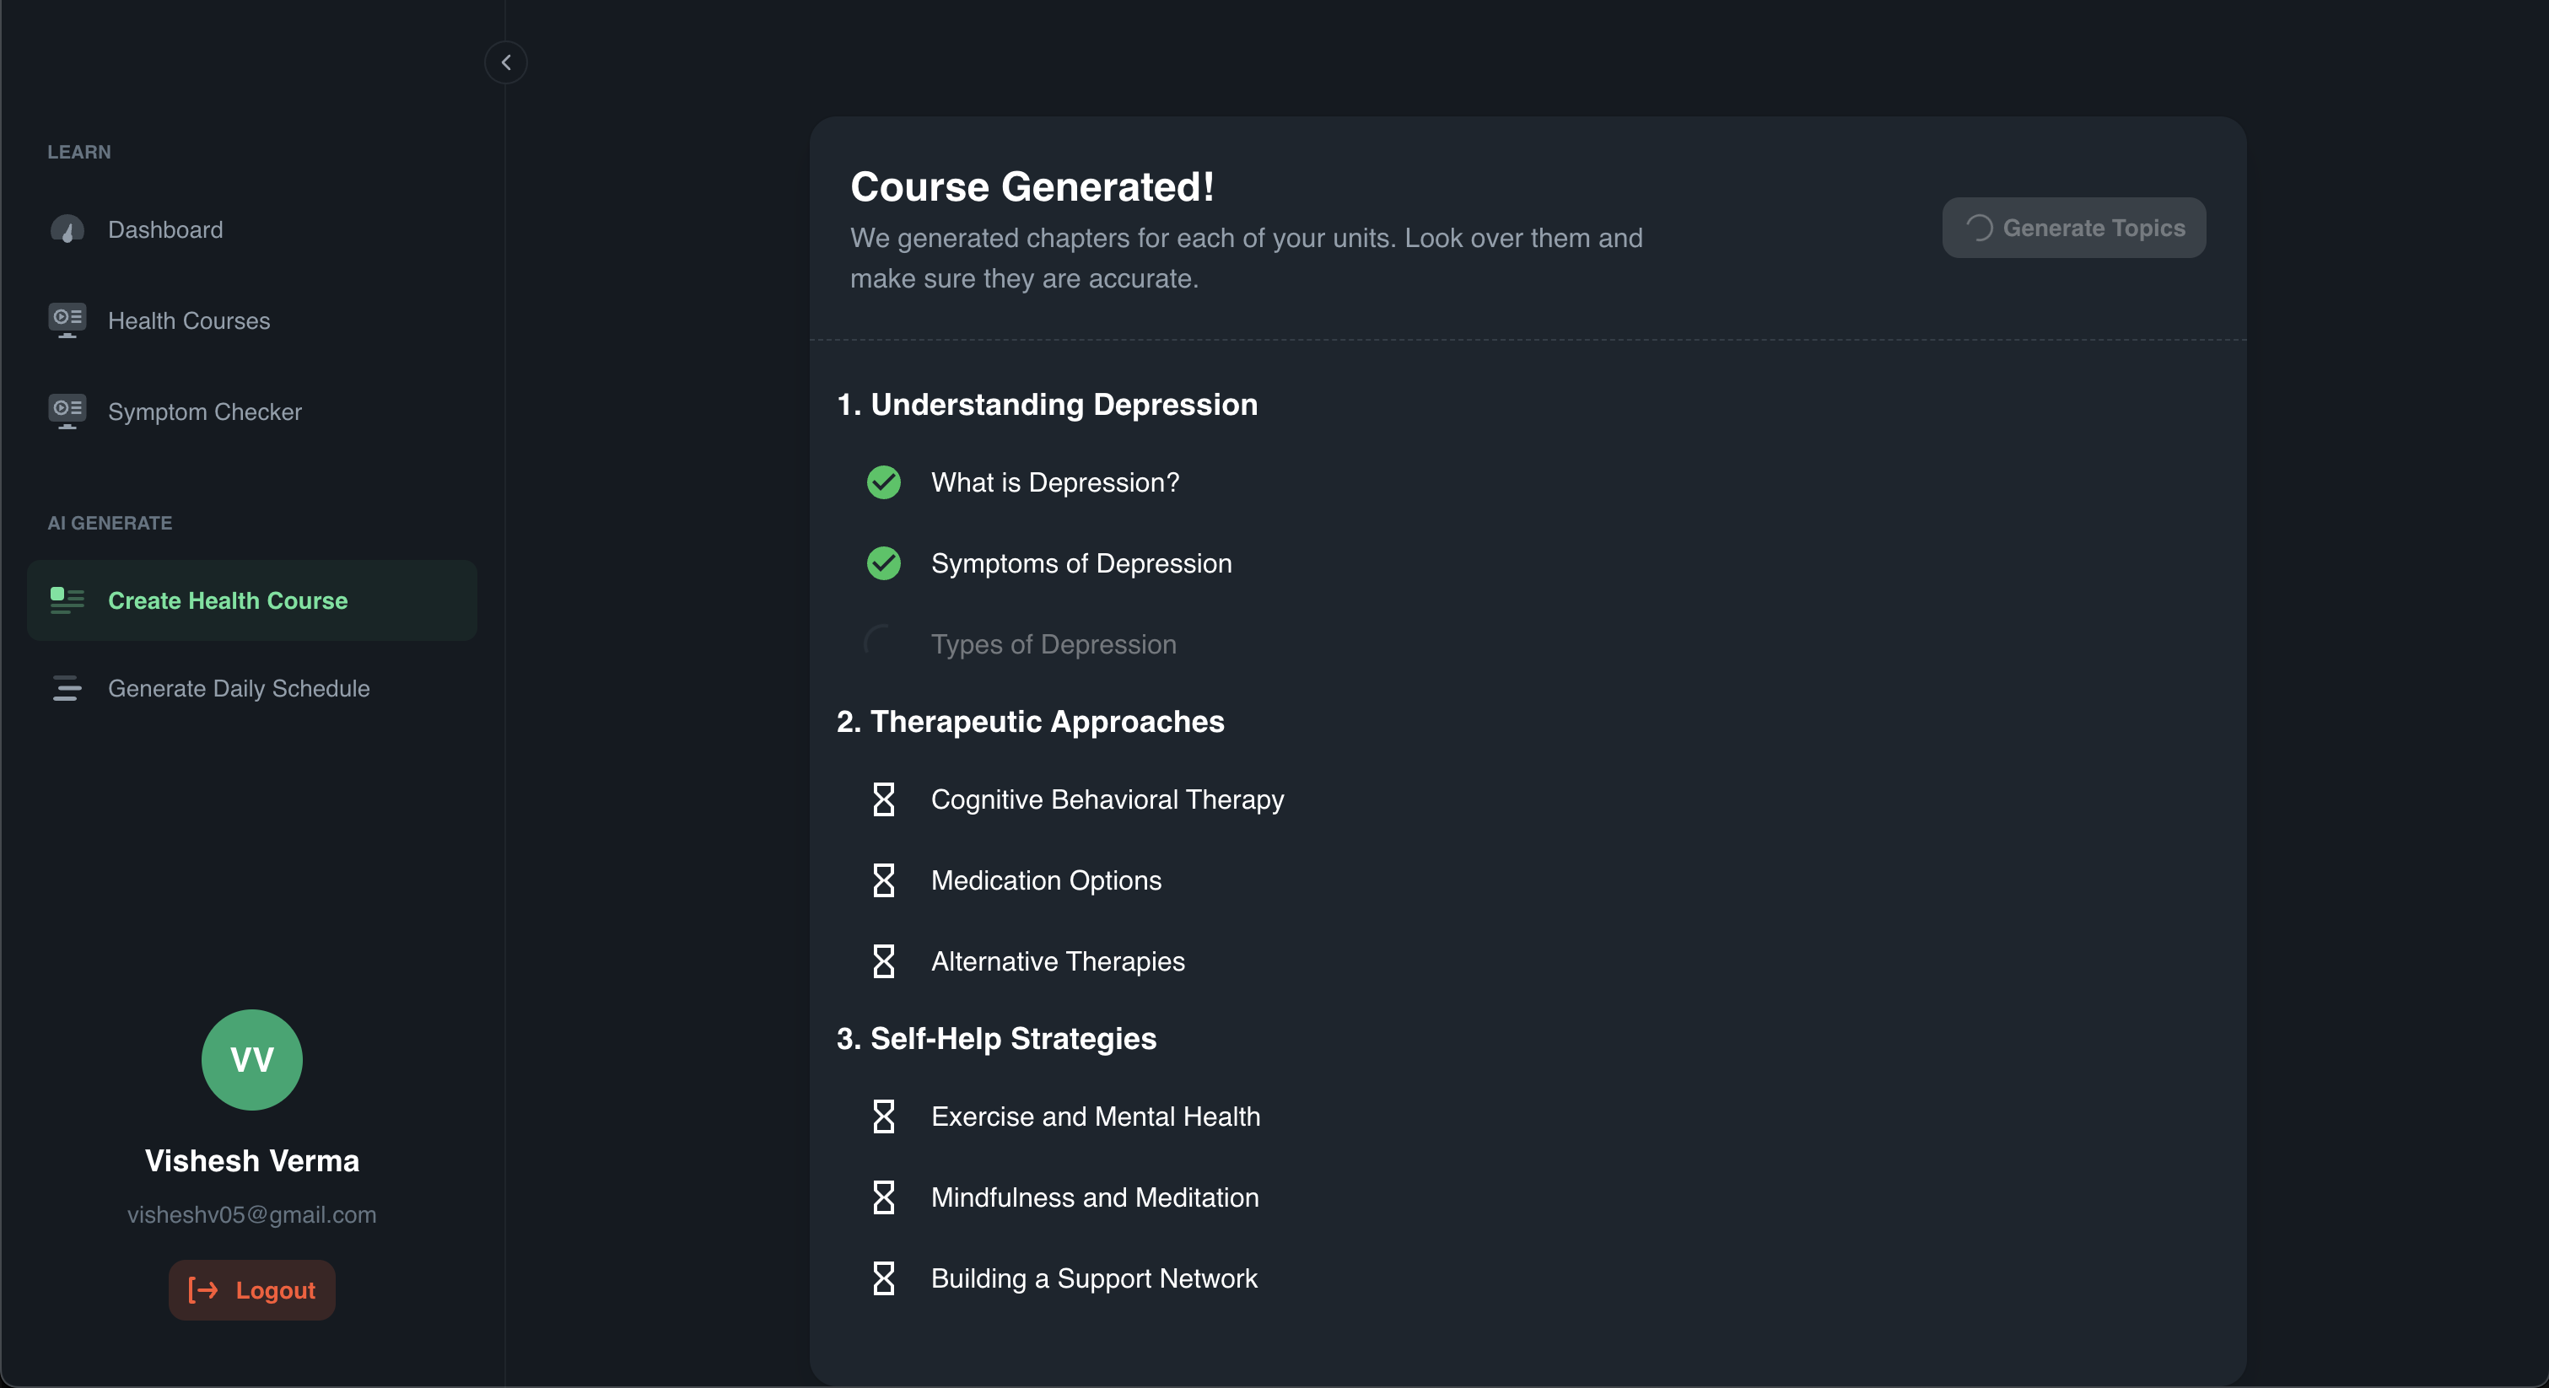
Task: Click the Symptom Checker monitor icon
Action: pos(67,412)
